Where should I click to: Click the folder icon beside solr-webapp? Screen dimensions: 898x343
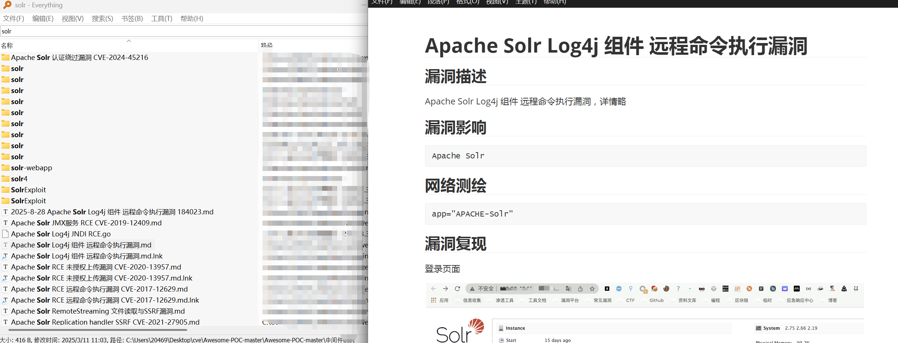(x=6, y=168)
